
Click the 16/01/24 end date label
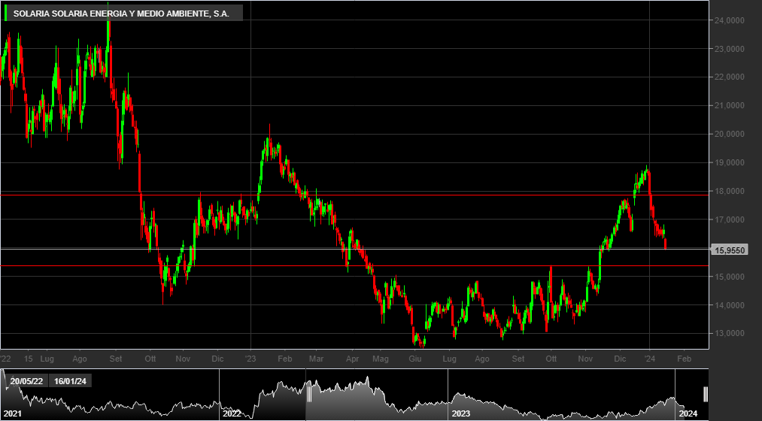pyautogui.click(x=70, y=381)
